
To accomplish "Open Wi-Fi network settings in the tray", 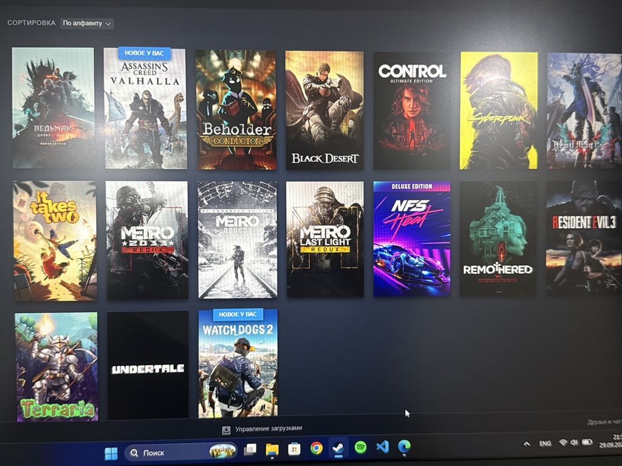I will 563,442.
